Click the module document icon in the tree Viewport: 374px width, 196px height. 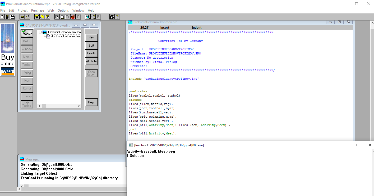pos(48,36)
